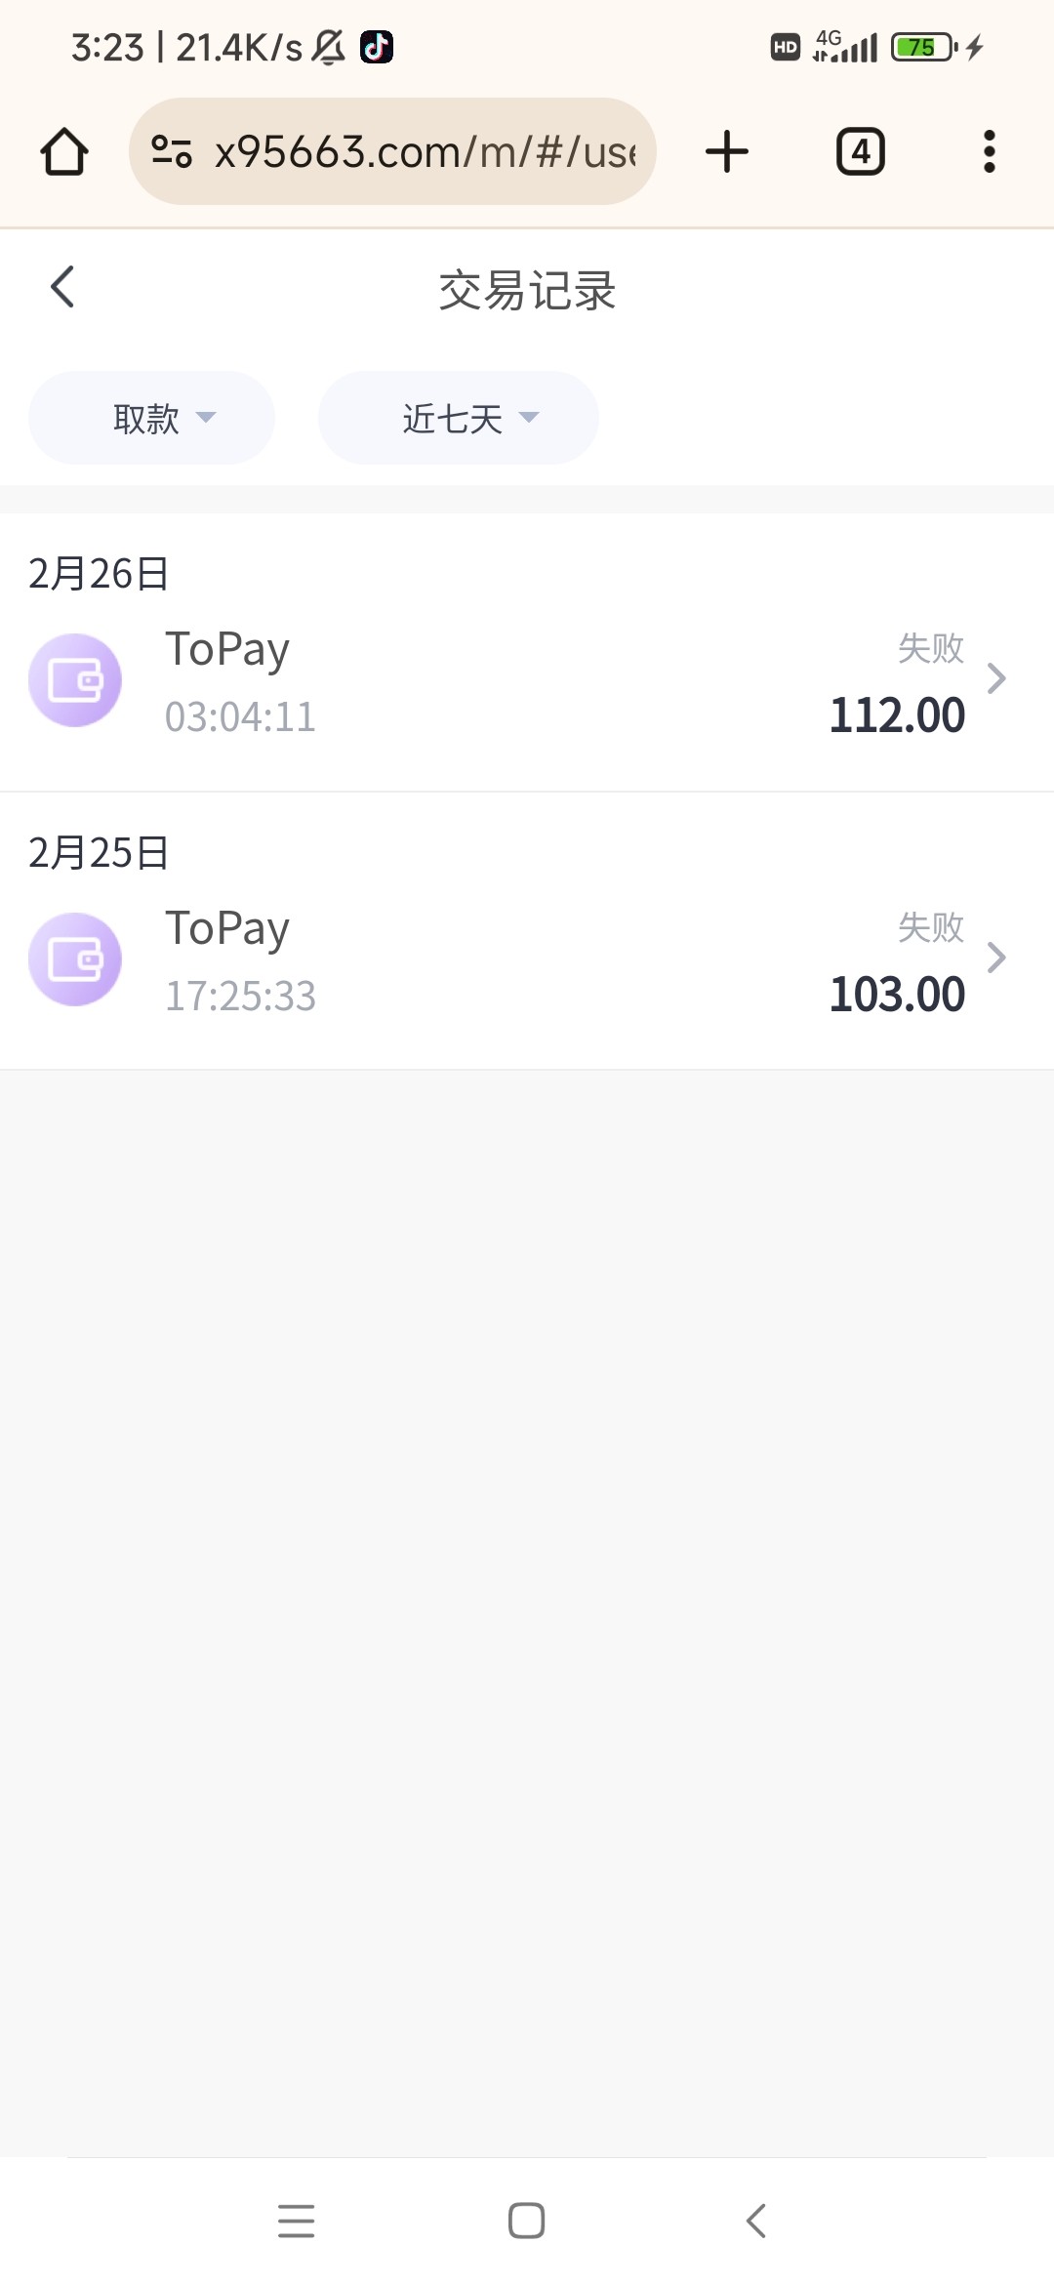Tap the browser home icon
The width and height of the screenshot is (1054, 2284).
[x=64, y=152]
